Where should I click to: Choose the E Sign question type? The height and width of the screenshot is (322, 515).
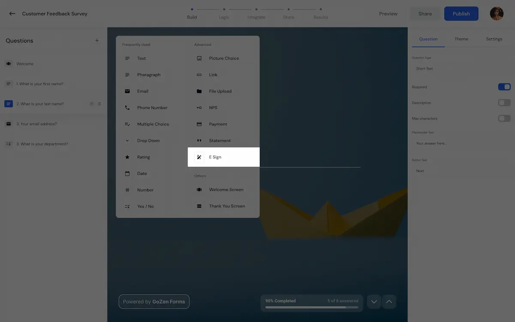(215, 157)
